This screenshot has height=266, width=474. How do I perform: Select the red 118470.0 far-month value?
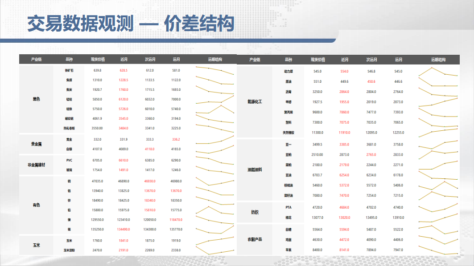[x=176, y=220]
